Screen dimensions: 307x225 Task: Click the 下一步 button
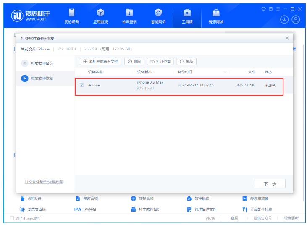tap(270, 184)
